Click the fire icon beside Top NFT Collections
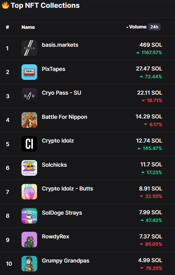Screen dimensions: 175x275 [5, 5]
